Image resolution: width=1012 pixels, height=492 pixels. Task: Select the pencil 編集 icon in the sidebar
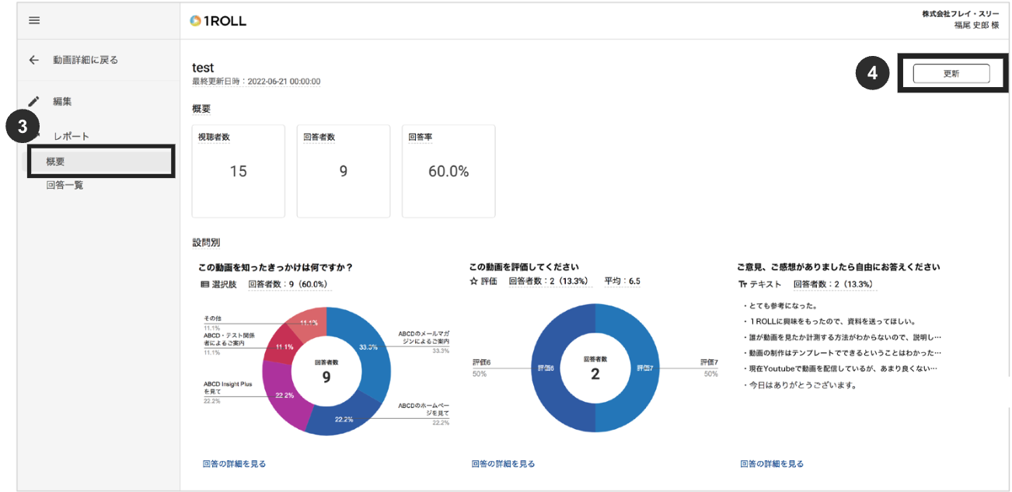click(x=31, y=100)
